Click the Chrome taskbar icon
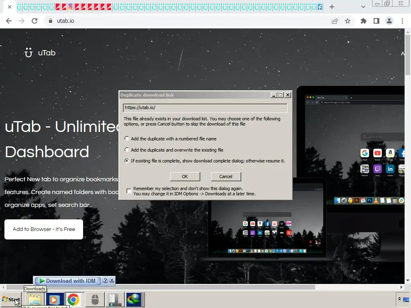This screenshot has width=411, height=308. [x=73, y=300]
